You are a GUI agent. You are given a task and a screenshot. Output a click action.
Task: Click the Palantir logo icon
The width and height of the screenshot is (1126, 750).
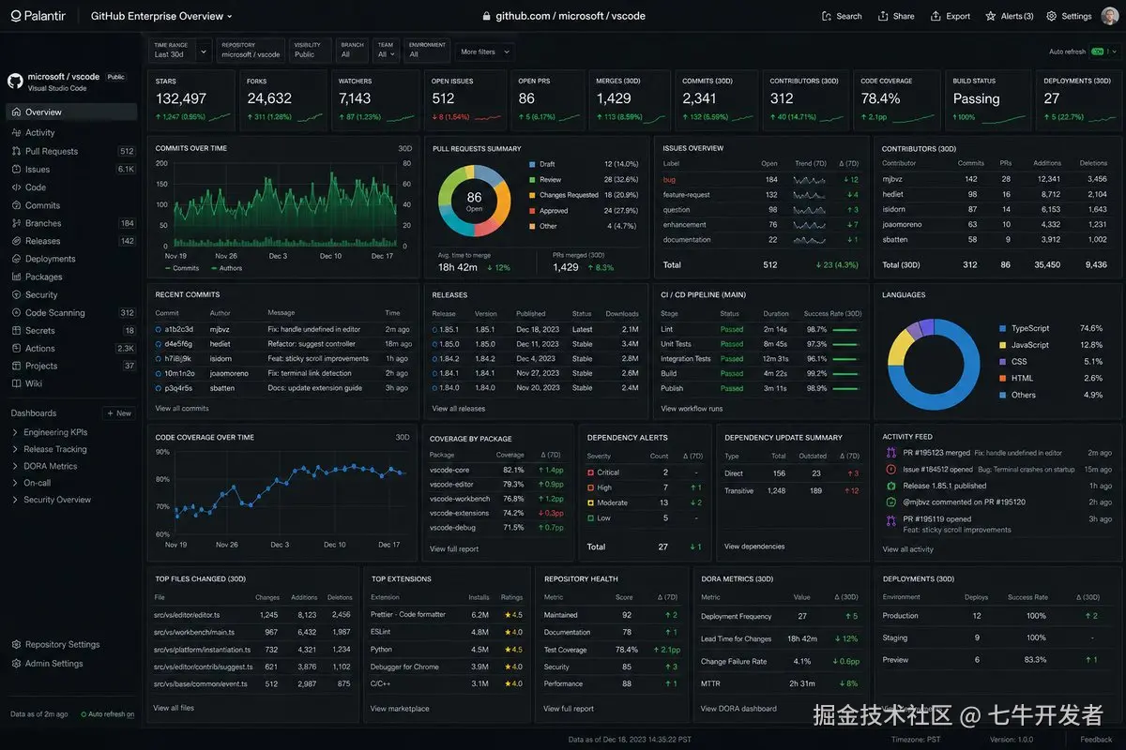click(14, 16)
